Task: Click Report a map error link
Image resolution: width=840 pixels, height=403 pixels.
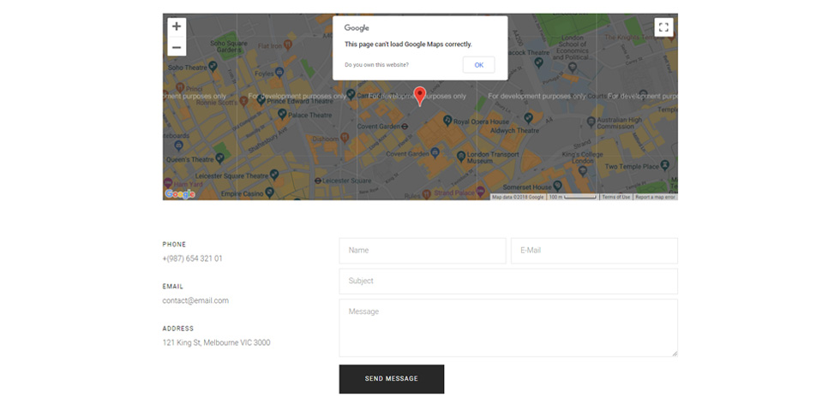Action: click(x=655, y=198)
